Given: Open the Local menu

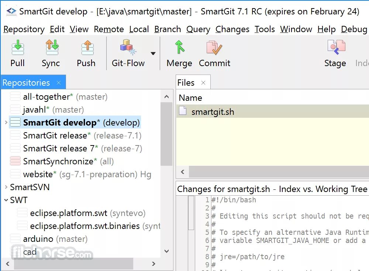Looking at the screenshot, I should click(139, 30).
